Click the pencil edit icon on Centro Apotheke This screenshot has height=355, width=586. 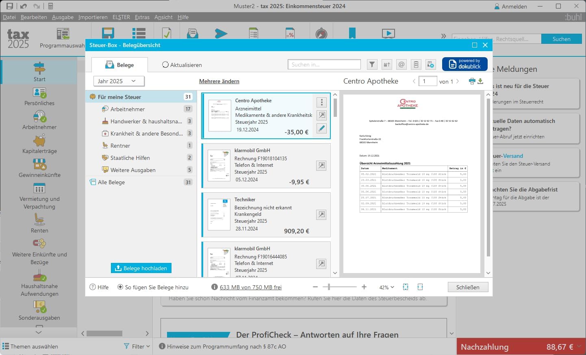pyautogui.click(x=321, y=128)
